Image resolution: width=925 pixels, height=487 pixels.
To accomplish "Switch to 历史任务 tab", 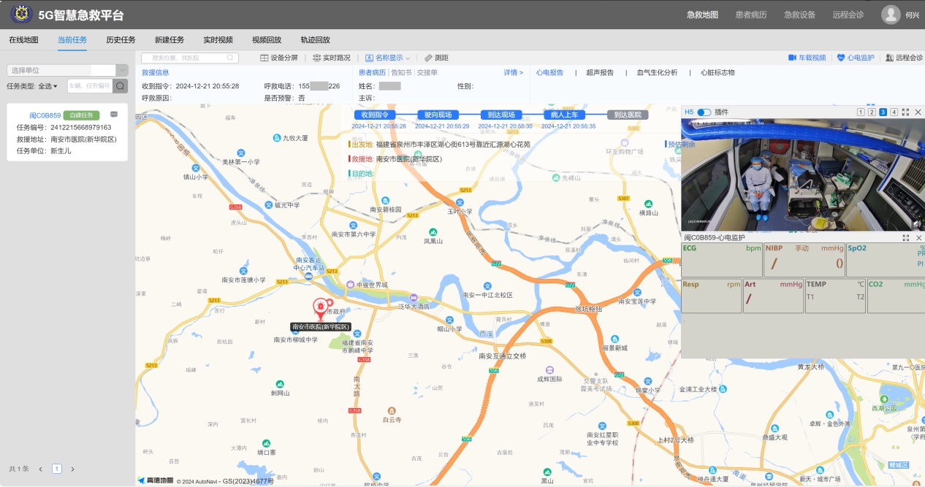I will pyautogui.click(x=121, y=40).
